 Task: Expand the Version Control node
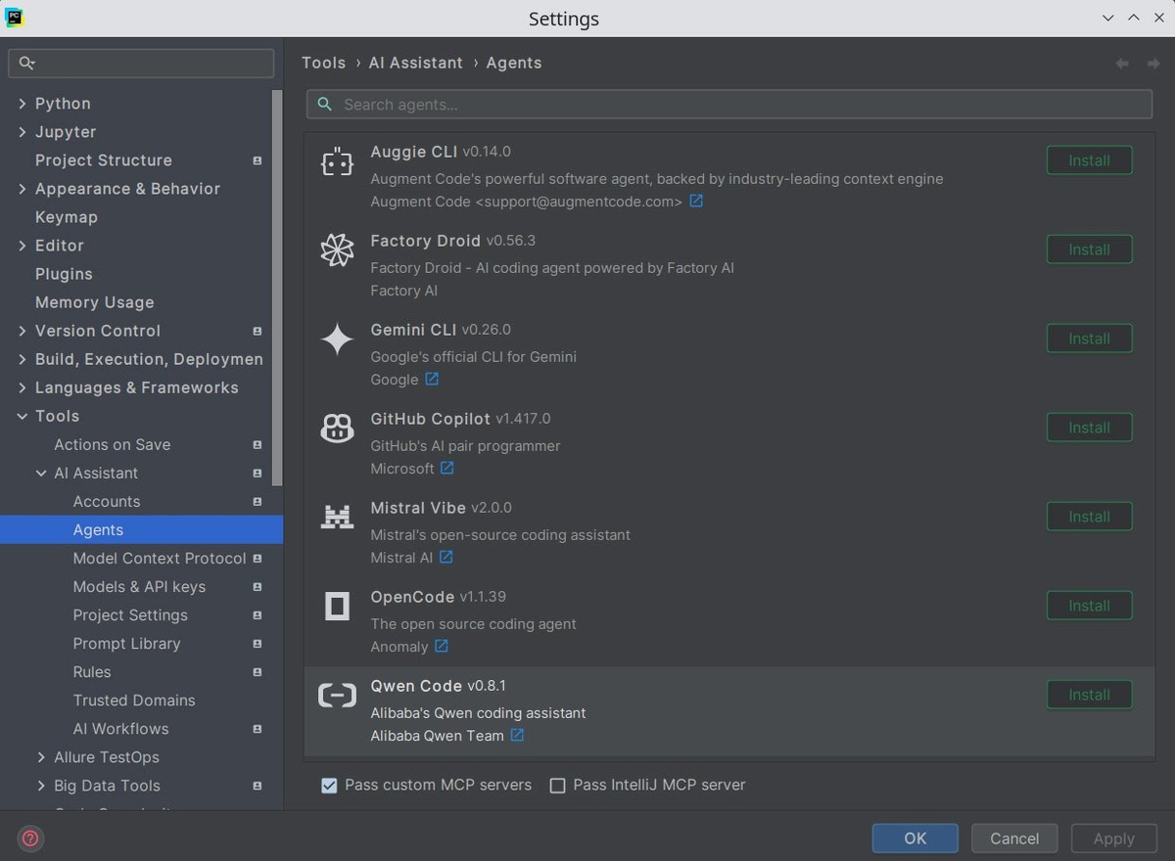pos(22,331)
